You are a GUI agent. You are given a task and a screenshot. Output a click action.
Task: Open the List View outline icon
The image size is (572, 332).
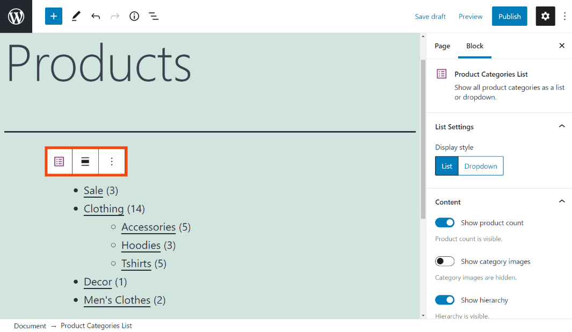pos(154,16)
